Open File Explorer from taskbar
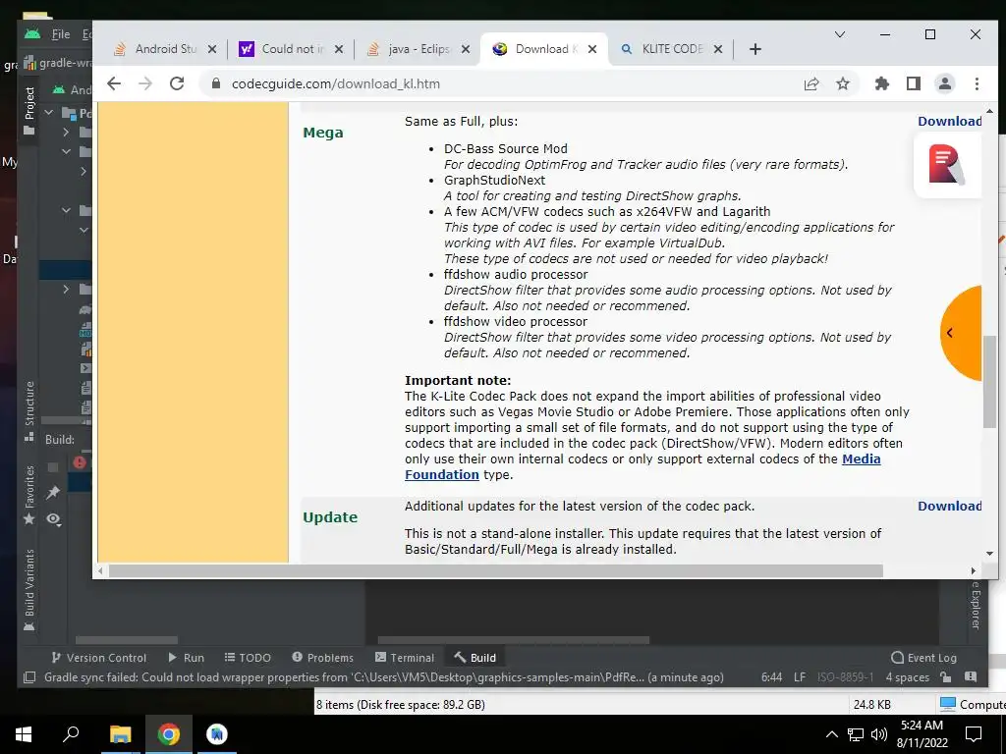The image size is (1006, 754). pos(120,734)
